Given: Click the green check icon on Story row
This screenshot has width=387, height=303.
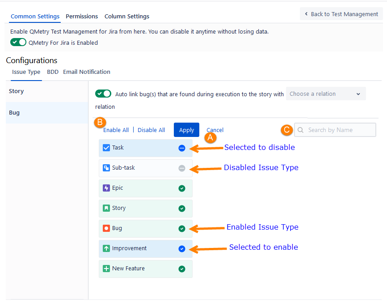Looking at the screenshot, I should point(181,209).
